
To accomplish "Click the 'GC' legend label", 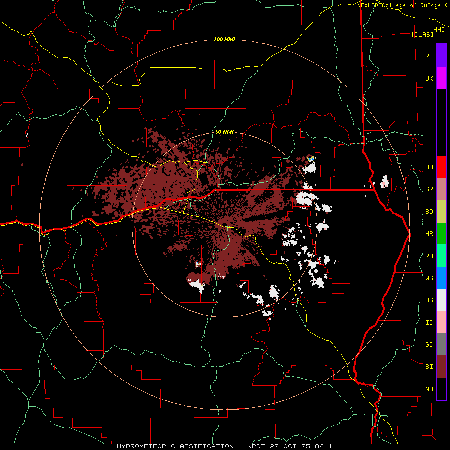I will pyautogui.click(x=429, y=345).
